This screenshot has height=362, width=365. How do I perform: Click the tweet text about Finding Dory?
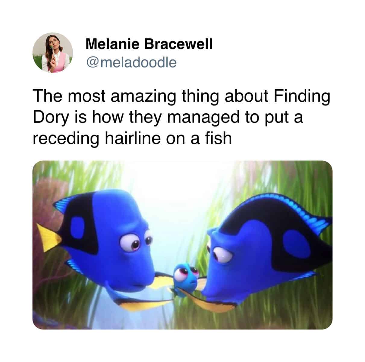[x=181, y=117]
